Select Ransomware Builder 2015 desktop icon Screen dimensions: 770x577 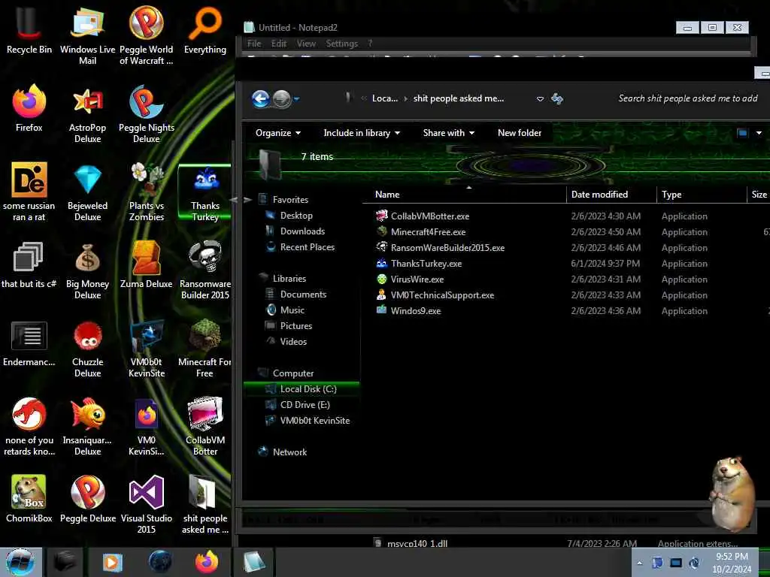(x=205, y=270)
